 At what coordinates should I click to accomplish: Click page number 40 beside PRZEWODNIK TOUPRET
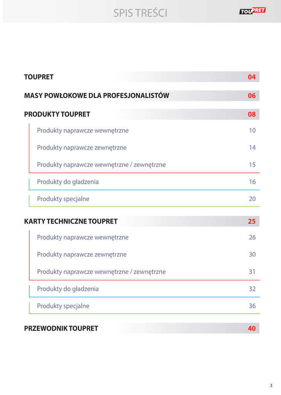(252, 328)
